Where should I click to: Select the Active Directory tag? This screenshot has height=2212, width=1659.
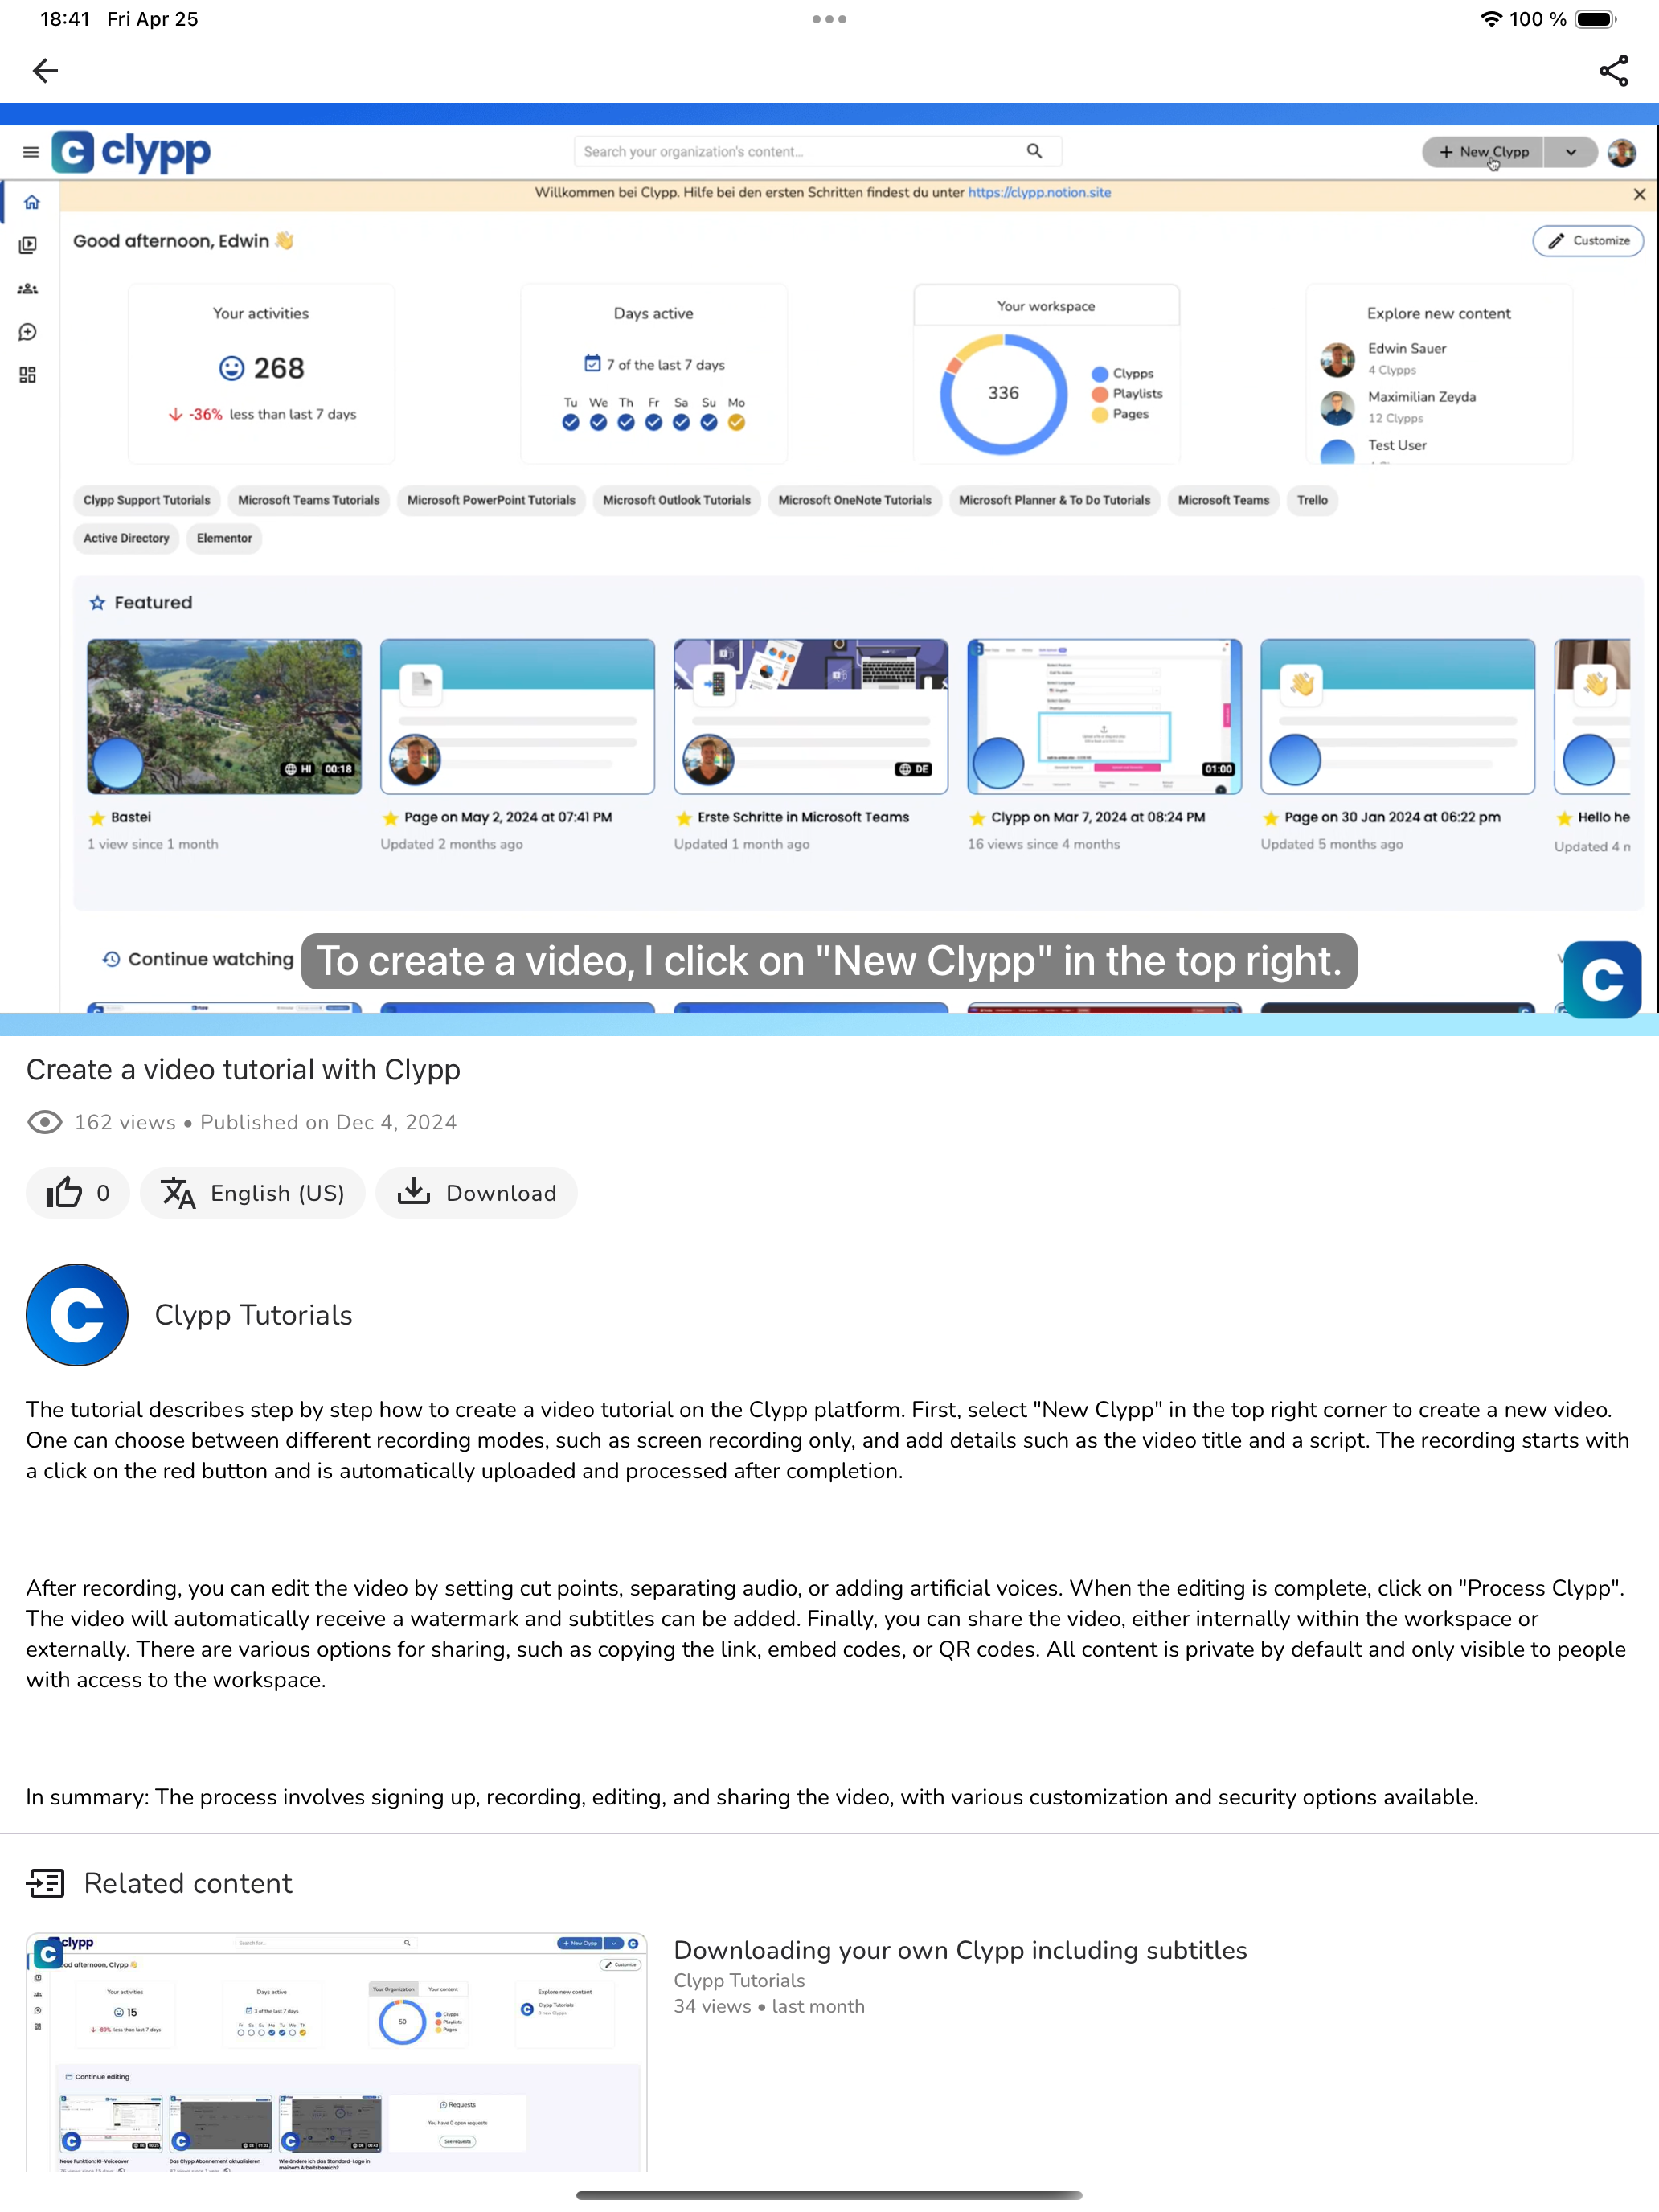(x=126, y=538)
